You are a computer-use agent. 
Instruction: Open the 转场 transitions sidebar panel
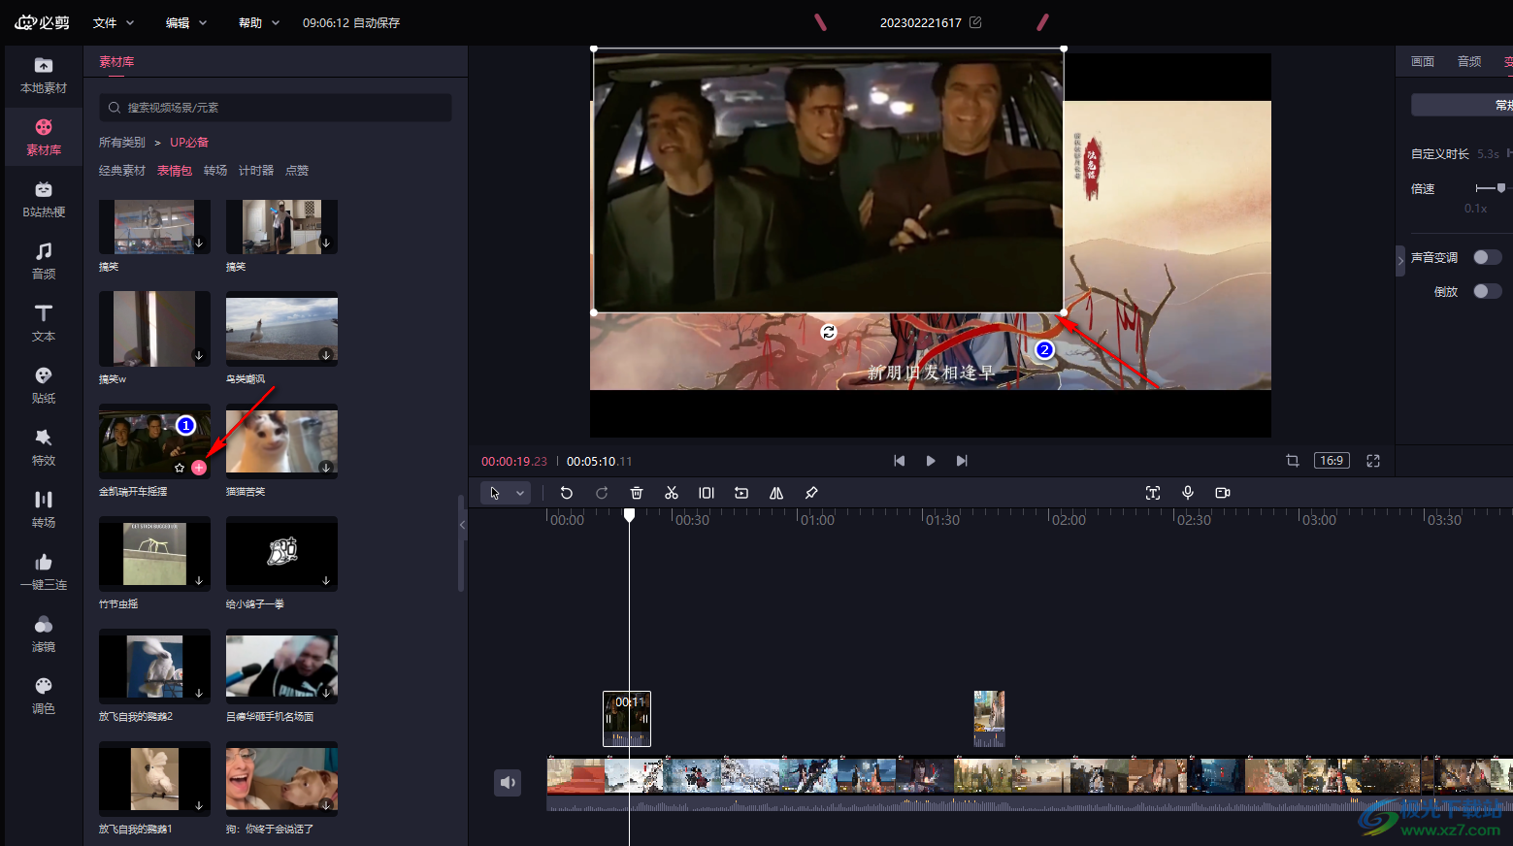(44, 510)
